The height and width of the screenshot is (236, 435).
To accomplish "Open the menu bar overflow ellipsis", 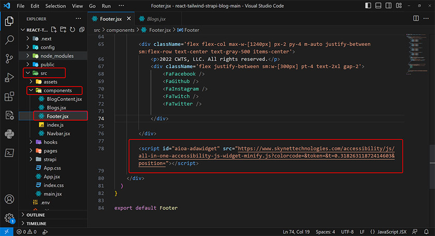I will [x=121, y=6].
